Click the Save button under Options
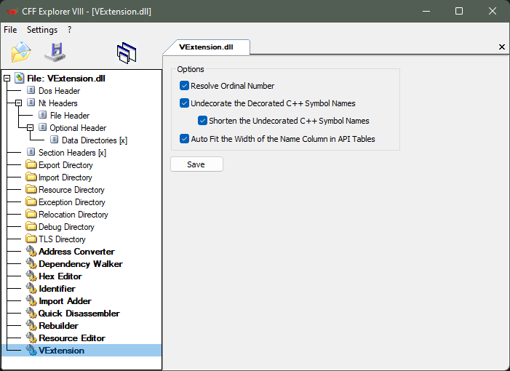Viewport: 510px width, 371px height. click(x=196, y=164)
